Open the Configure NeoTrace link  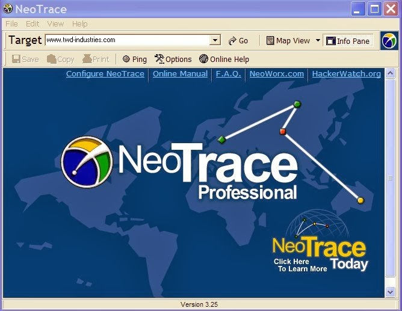[x=105, y=74]
